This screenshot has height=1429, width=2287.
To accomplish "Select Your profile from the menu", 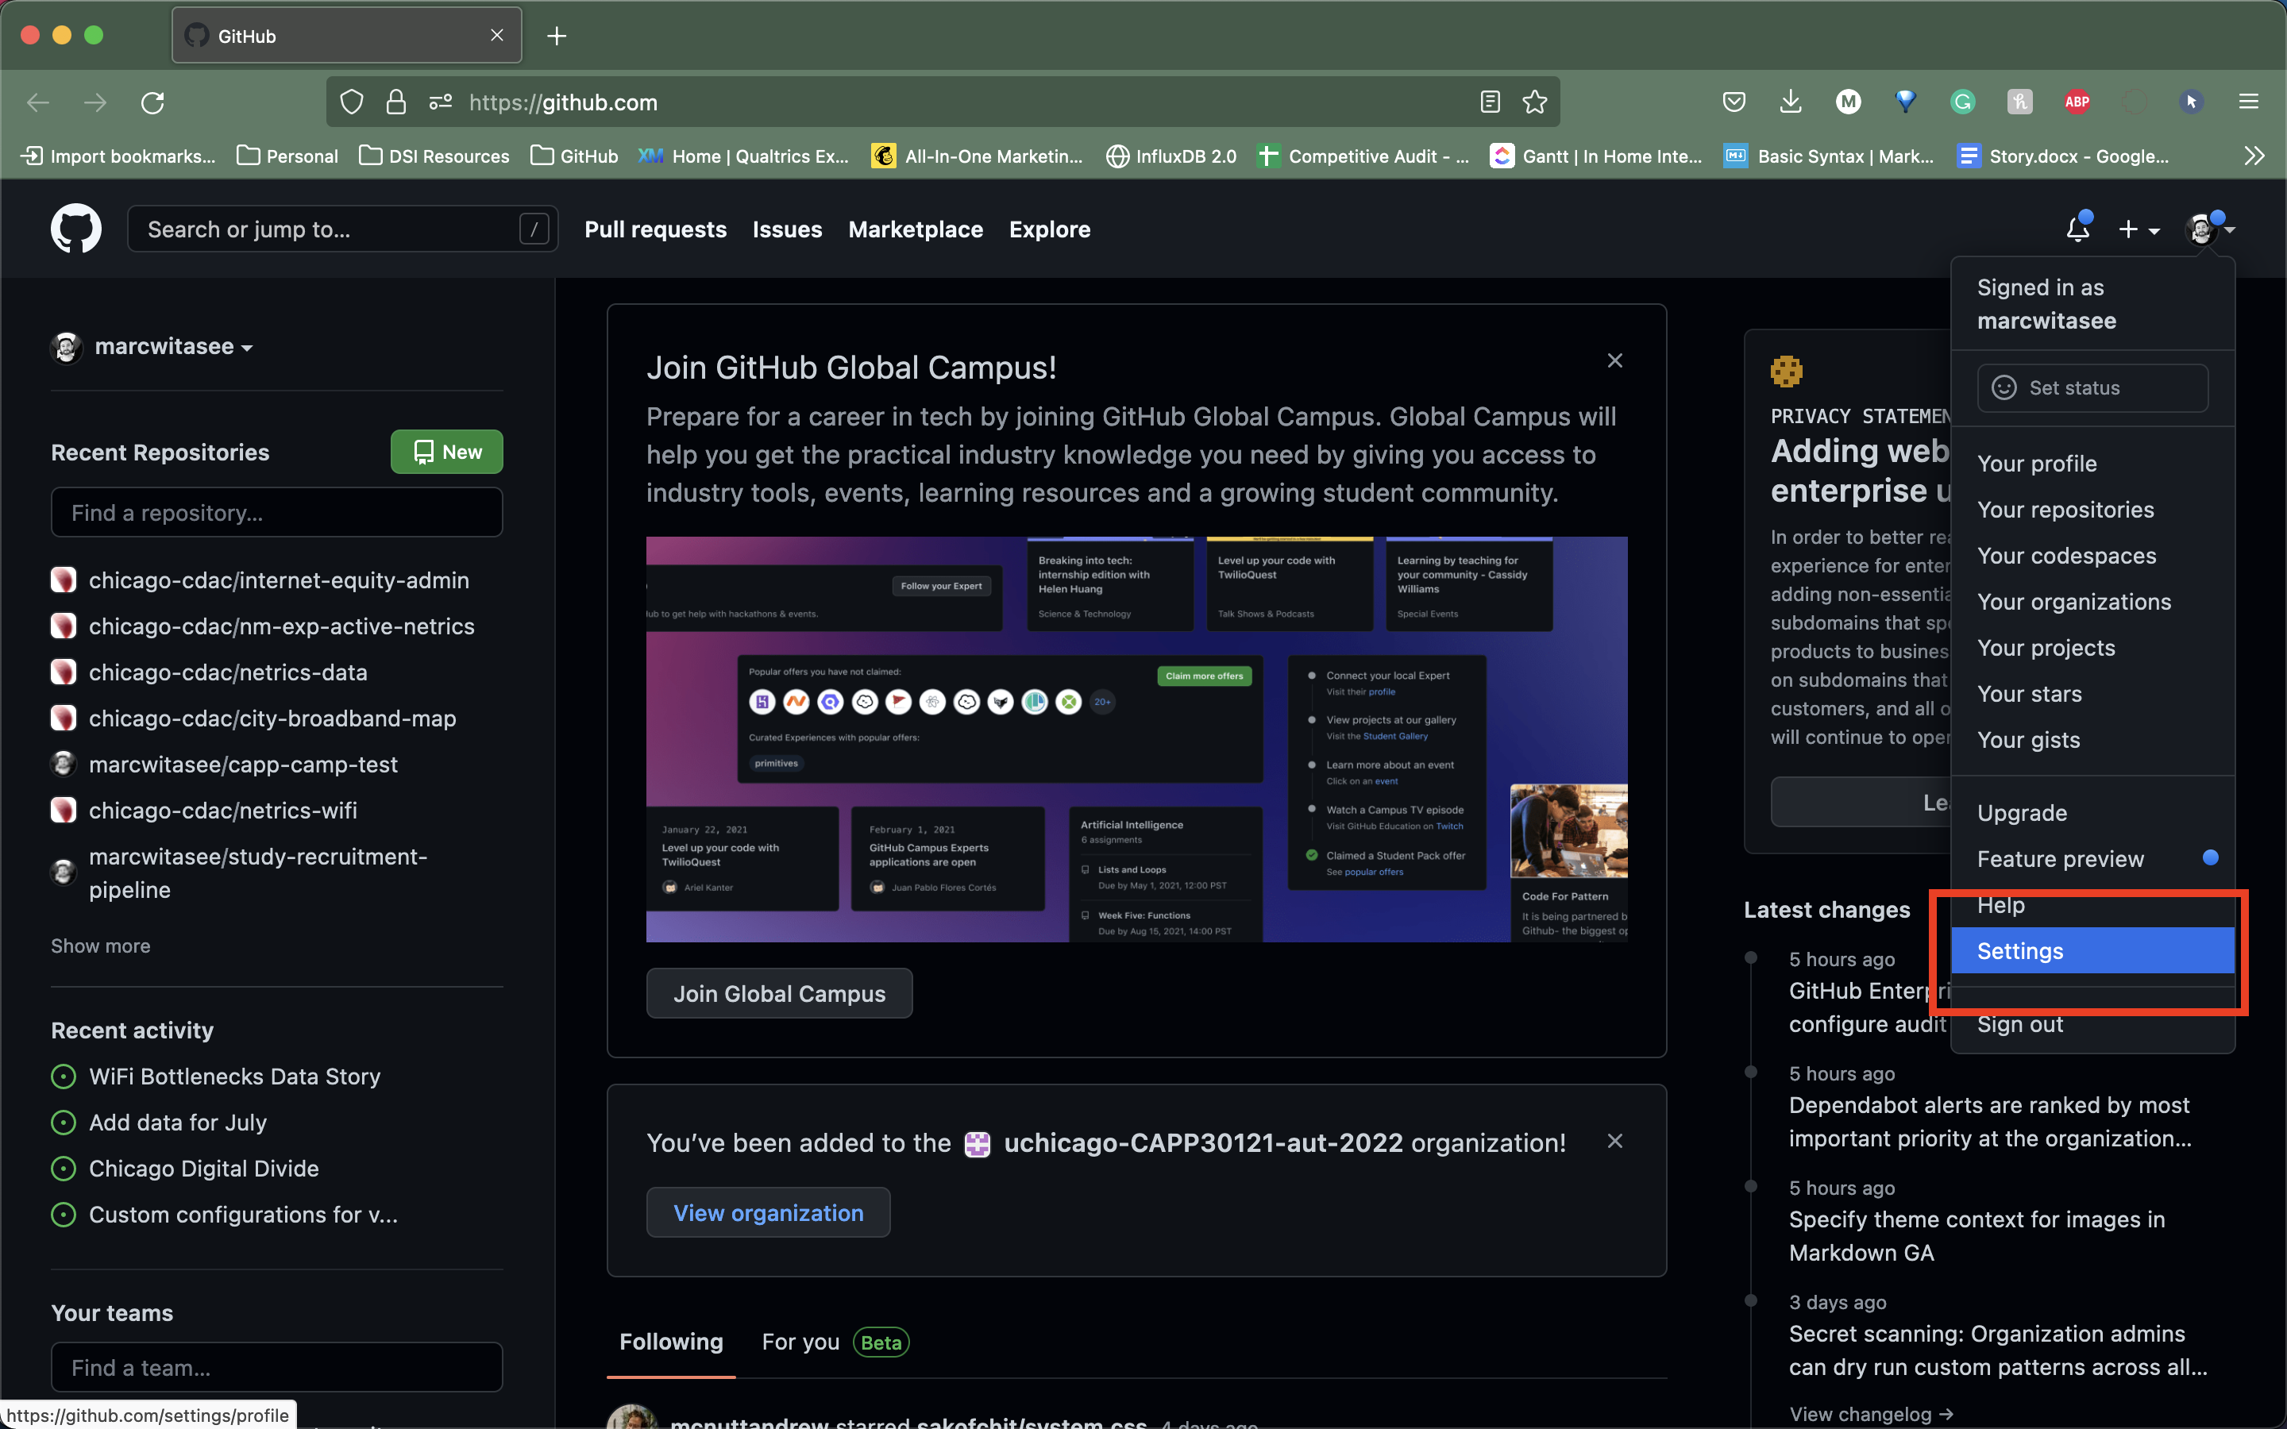I will [2092, 464].
